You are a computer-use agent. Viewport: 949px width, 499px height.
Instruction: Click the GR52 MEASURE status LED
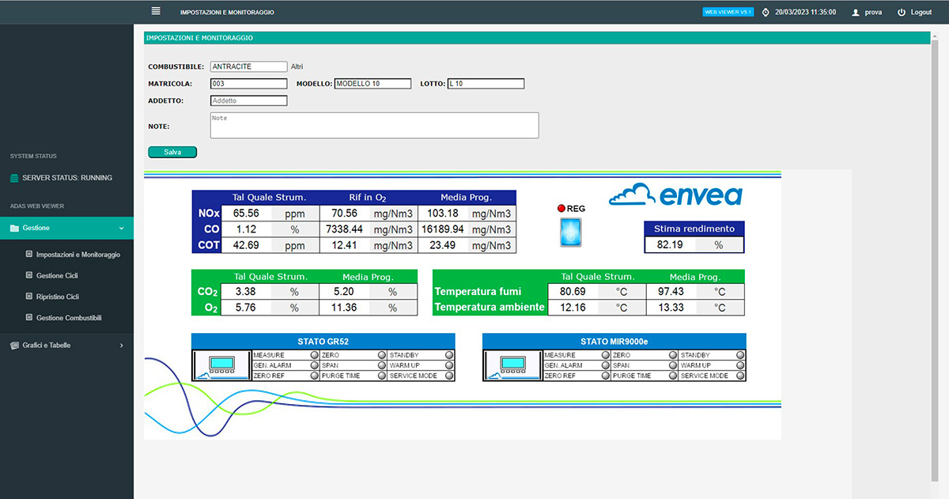coord(313,356)
